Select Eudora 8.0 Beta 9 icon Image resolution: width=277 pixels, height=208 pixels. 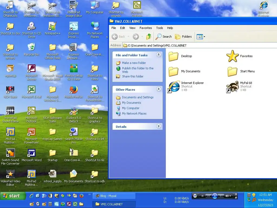click(74, 115)
